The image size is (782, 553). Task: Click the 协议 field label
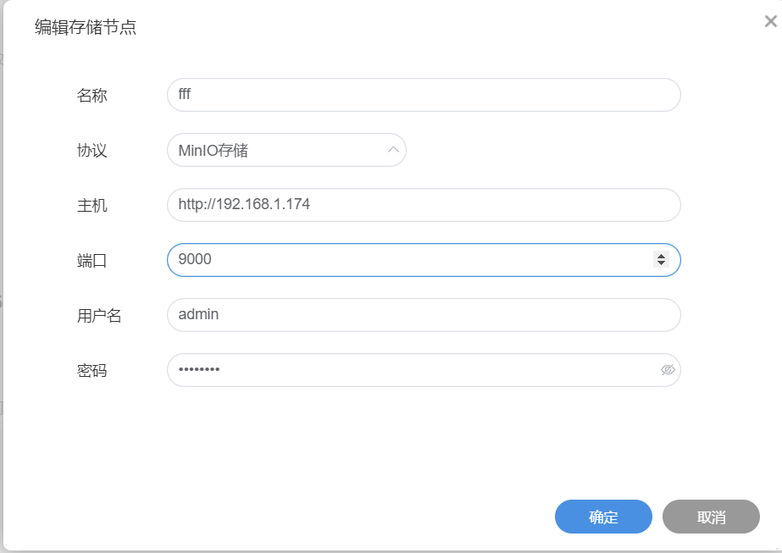(x=92, y=151)
